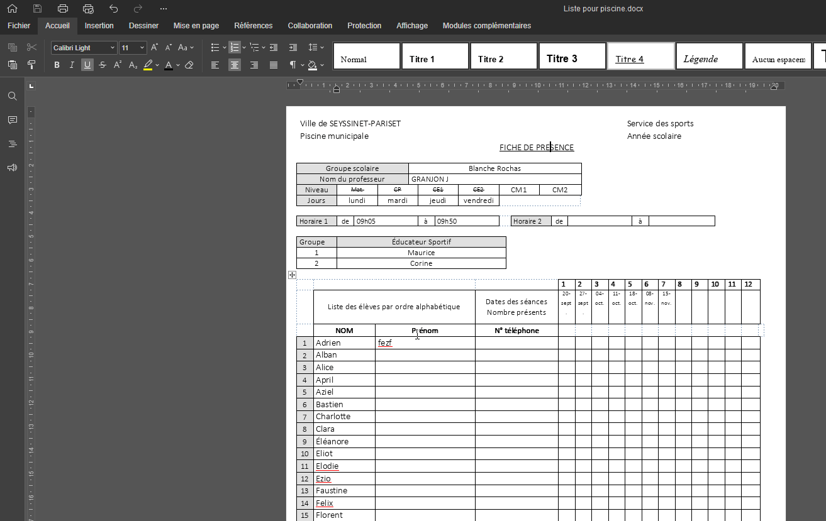Switch to the Insertion tab
Viewport: 826px width, 521px height.
tap(99, 26)
